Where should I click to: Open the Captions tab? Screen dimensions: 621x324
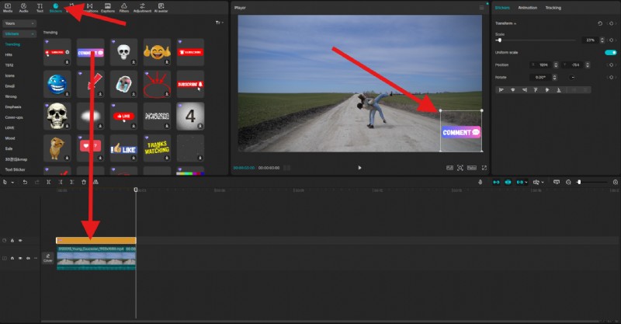(108, 8)
